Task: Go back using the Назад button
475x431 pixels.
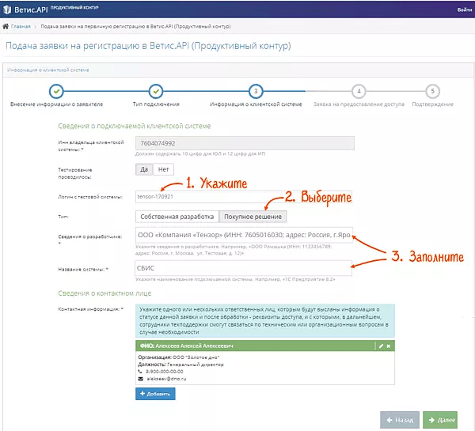Action: pyautogui.click(x=400, y=421)
